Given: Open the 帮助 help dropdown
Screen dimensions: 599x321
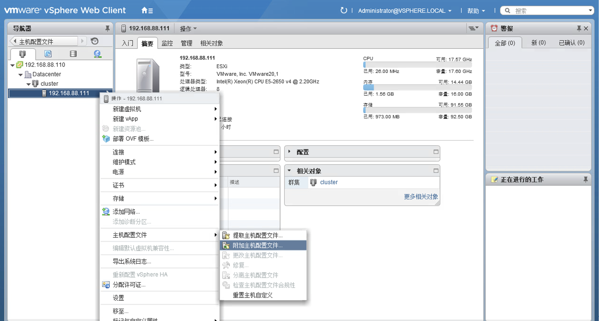Looking at the screenshot, I should pos(476,11).
